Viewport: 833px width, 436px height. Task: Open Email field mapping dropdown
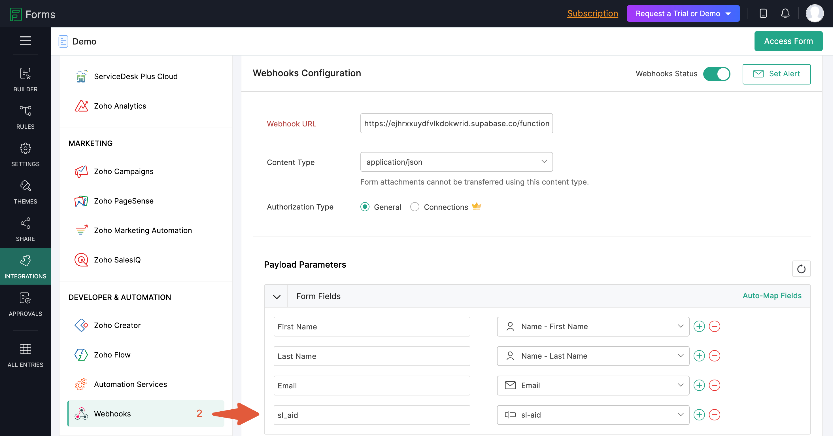tap(593, 385)
